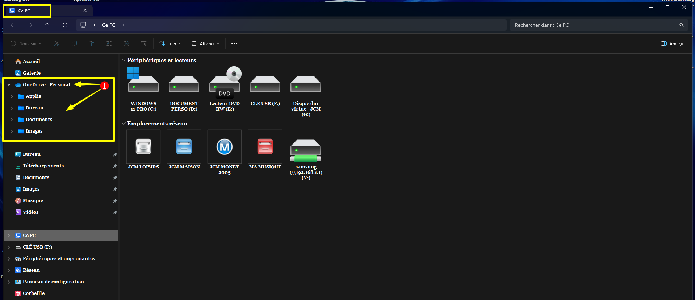Click the Delete trash icon
Image resolution: width=695 pixels, height=300 pixels.
(144, 43)
